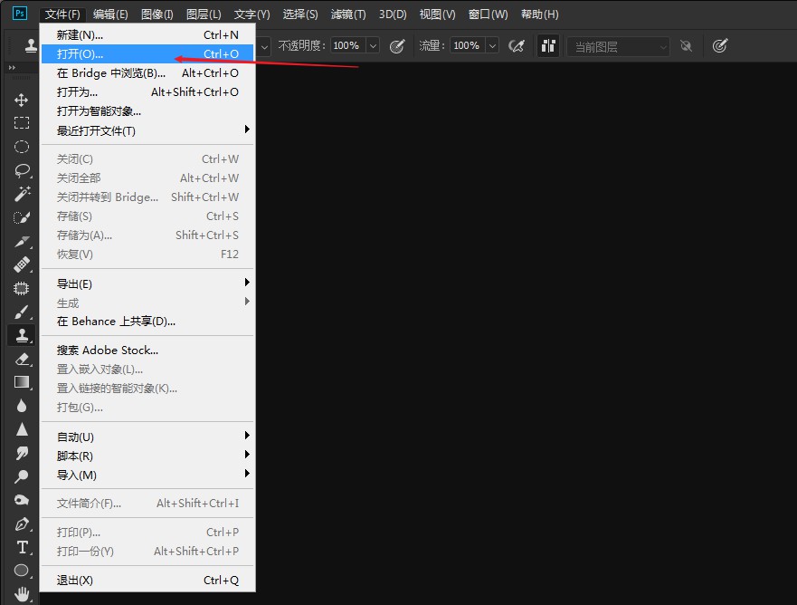Select the Brush tool

tap(22, 312)
